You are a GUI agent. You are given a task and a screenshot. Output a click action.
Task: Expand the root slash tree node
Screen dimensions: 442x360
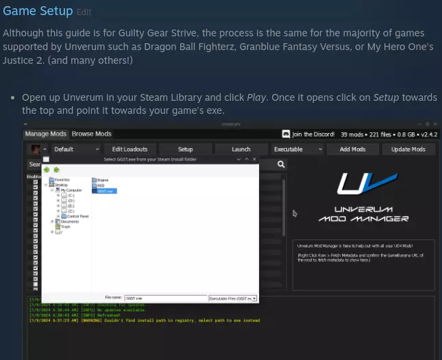pos(52,232)
